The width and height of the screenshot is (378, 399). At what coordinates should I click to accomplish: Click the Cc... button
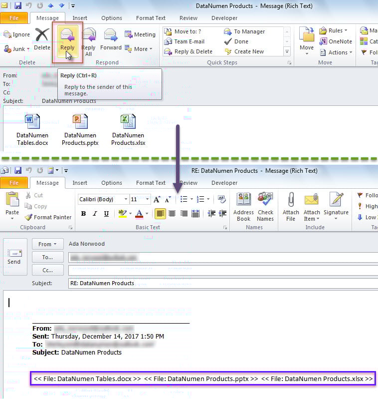pos(47,270)
